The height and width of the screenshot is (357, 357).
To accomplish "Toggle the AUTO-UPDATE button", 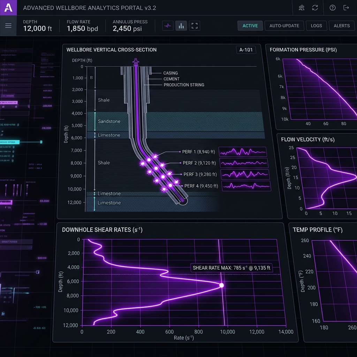I will pos(284,26).
